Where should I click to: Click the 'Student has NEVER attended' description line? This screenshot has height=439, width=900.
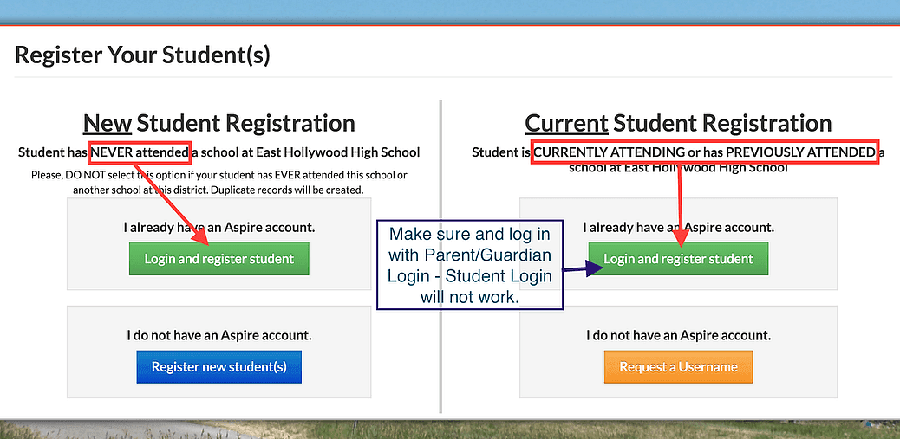[x=218, y=152]
